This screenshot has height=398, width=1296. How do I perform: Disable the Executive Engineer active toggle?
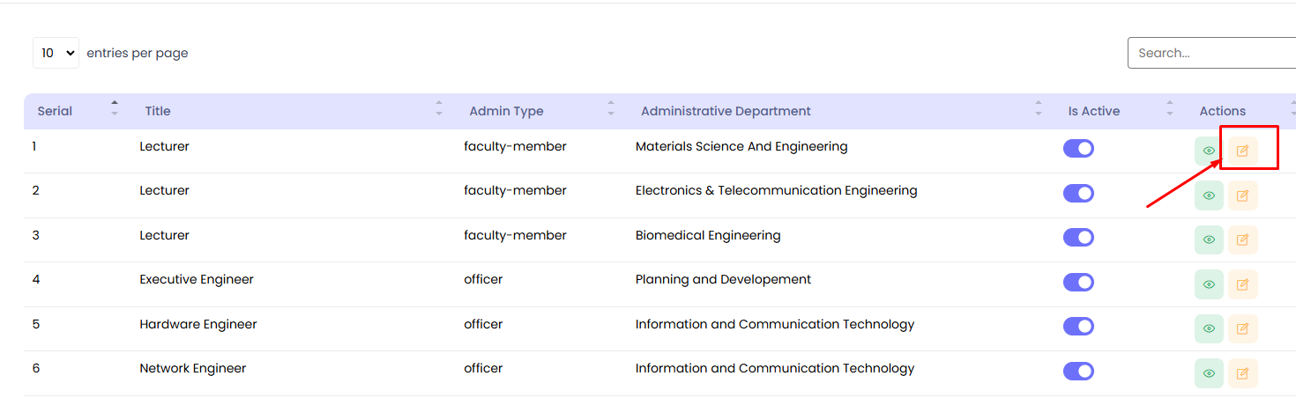(1078, 282)
